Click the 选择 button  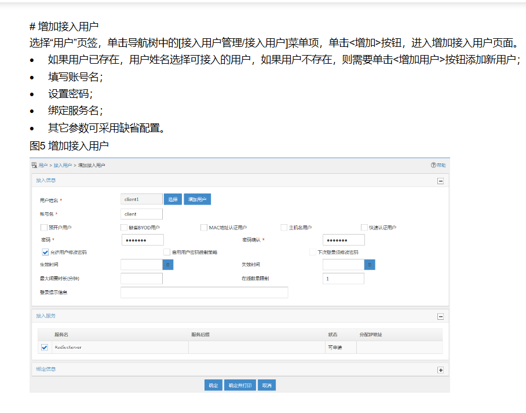173,199
